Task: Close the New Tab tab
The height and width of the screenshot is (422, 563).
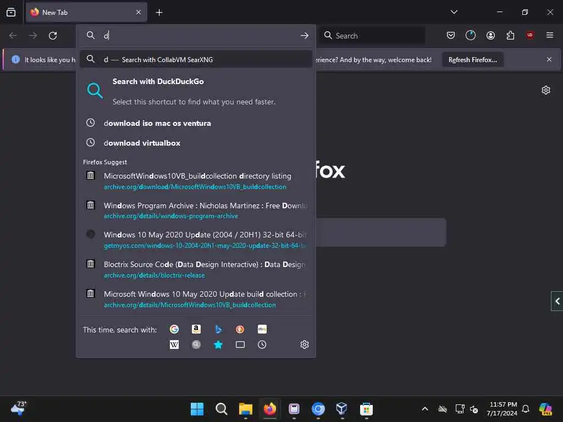Action: point(139,13)
